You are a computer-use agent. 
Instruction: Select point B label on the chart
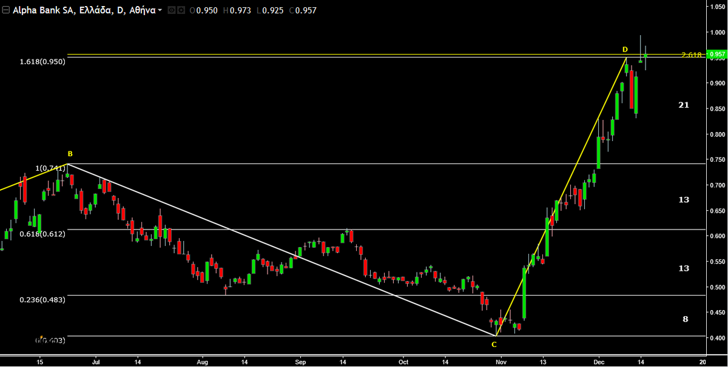click(70, 154)
